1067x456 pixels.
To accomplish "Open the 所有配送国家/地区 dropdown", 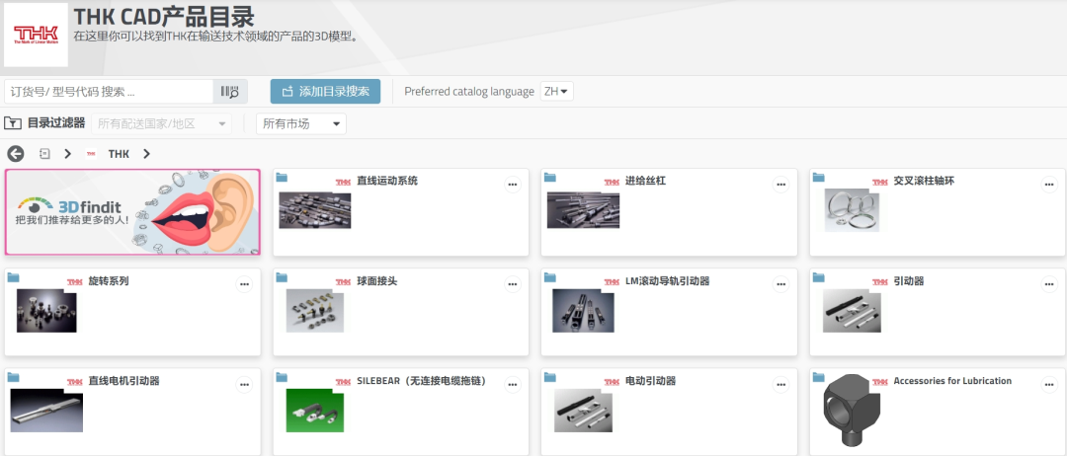I will pos(161,123).
